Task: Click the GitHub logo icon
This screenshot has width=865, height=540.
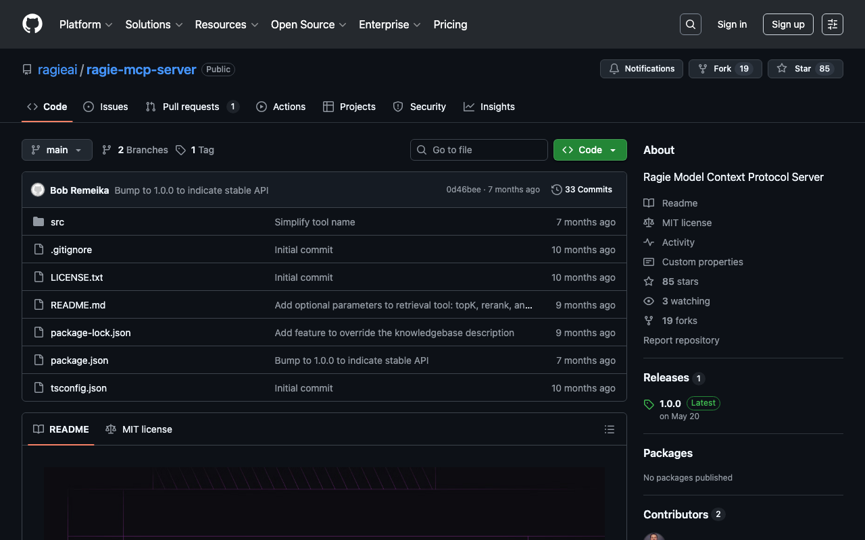Action: click(x=32, y=24)
